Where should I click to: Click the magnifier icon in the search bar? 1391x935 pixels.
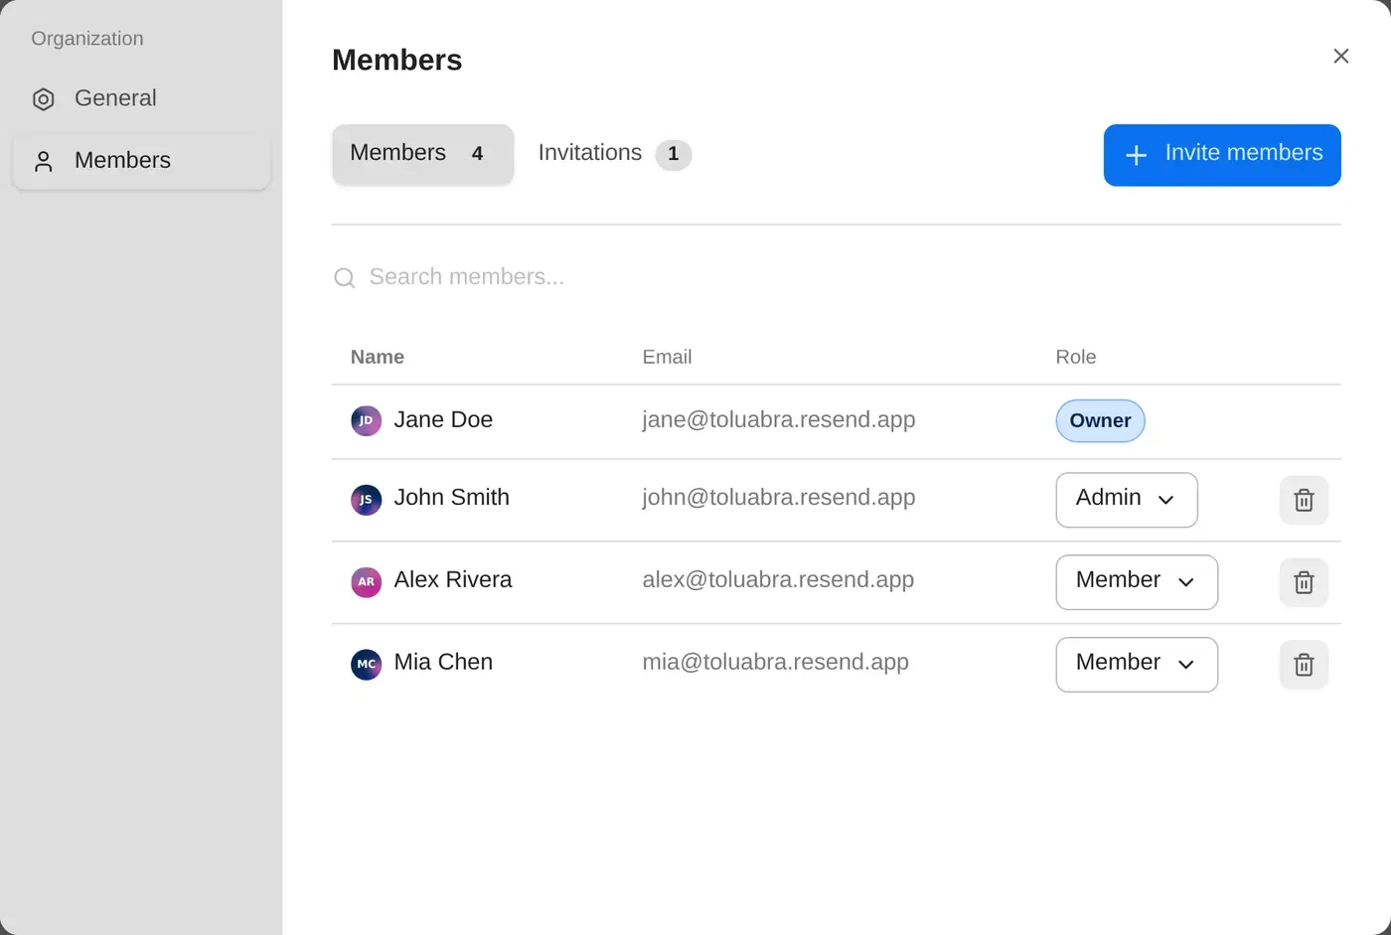point(345,277)
